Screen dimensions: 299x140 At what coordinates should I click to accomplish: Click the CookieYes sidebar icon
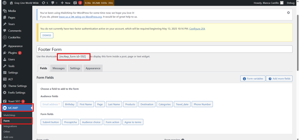pos(5,37)
